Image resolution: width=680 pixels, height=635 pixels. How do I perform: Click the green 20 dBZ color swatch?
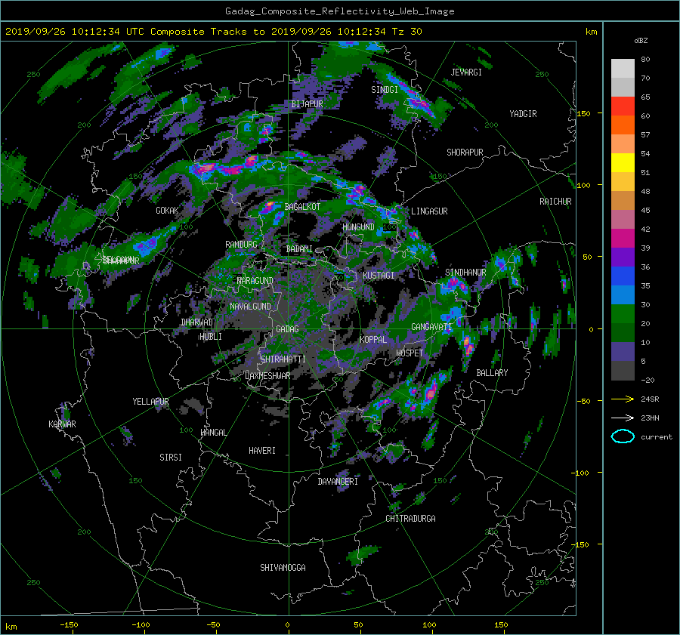(623, 314)
